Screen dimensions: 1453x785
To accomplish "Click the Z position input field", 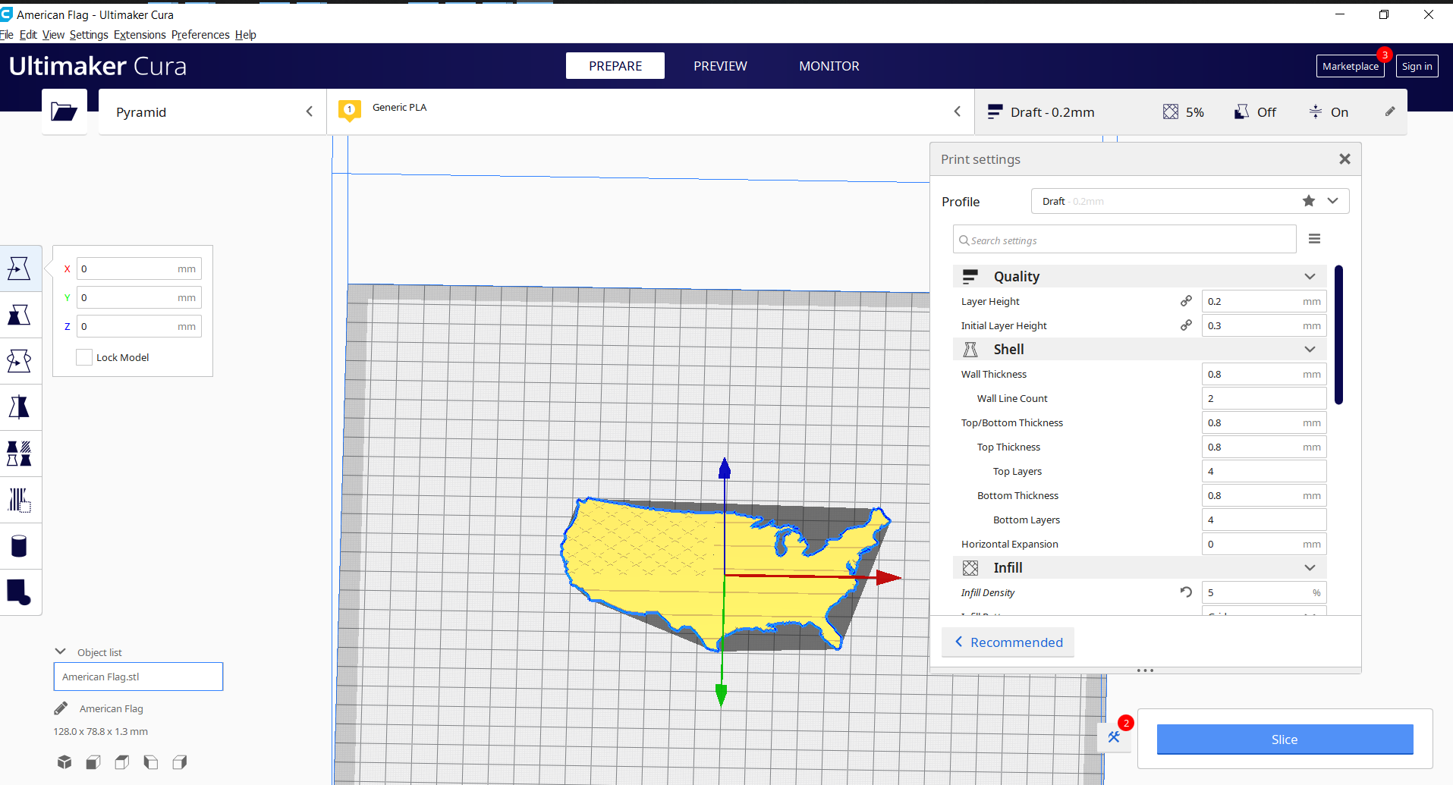I will point(139,326).
